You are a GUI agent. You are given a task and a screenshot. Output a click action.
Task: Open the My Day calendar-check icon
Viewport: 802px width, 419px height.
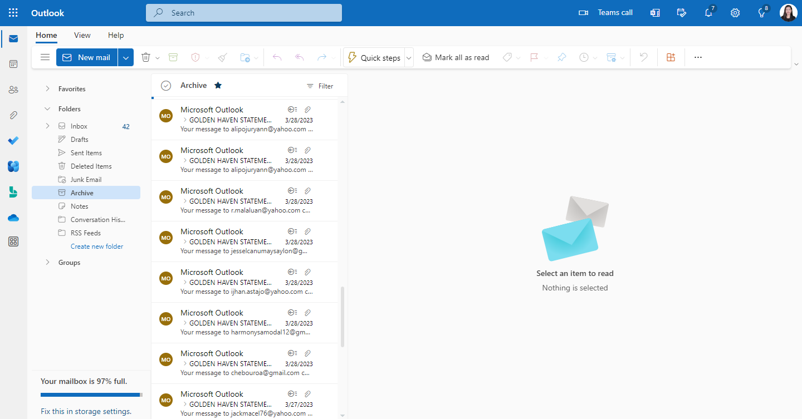(681, 13)
